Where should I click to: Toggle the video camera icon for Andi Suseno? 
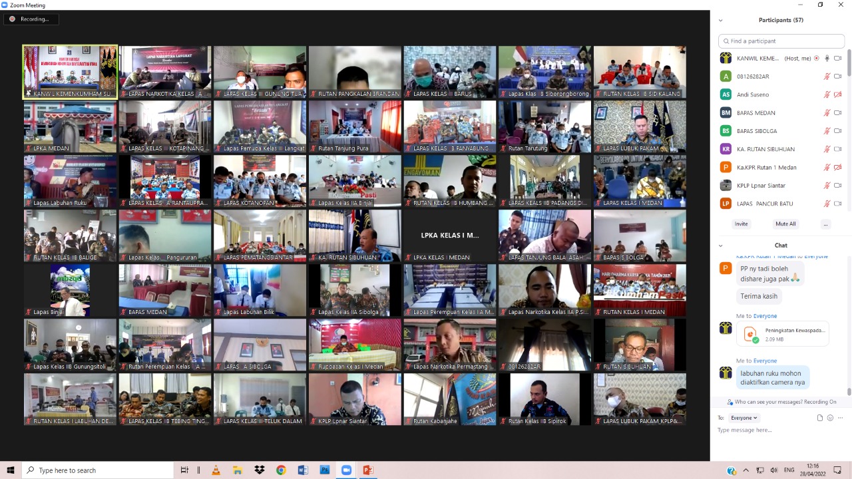click(x=838, y=94)
